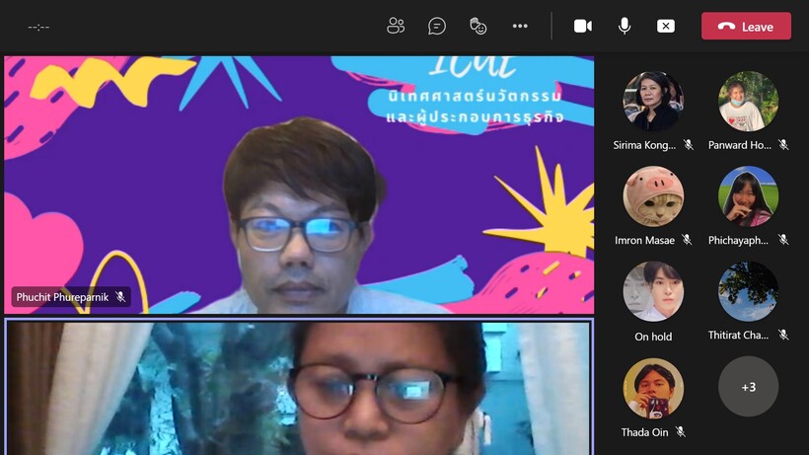This screenshot has width=809, height=455.
Task: Click muted mic icon beside Thitirat Cha
Action: click(x=783, y=335)
